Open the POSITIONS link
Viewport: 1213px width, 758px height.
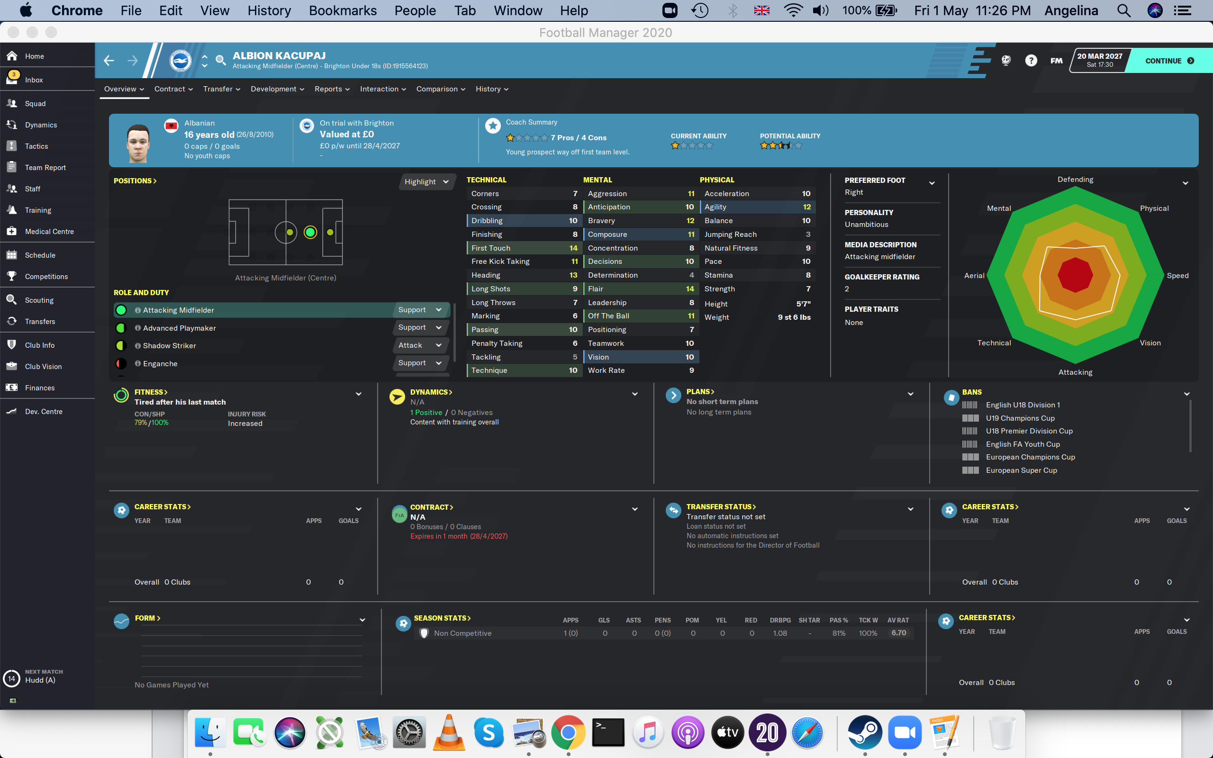click(x=136, y=180)
